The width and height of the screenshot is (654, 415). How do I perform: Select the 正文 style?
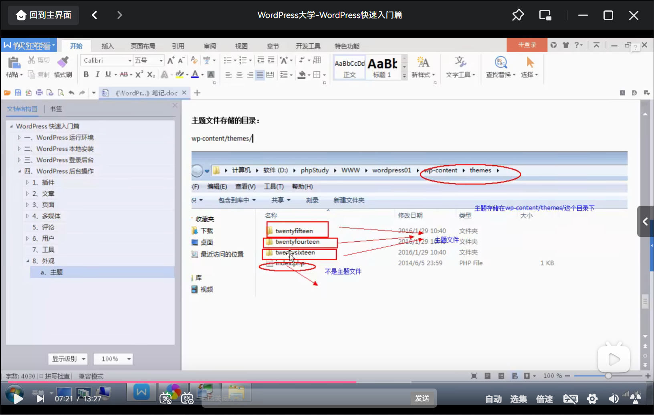click(x=349, y=67)
